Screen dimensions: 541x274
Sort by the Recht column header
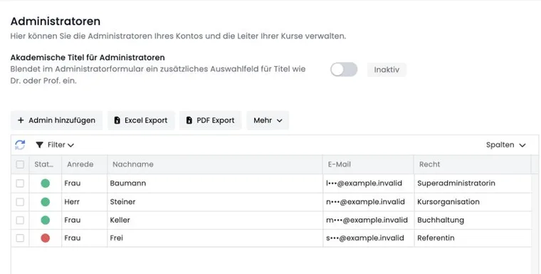(473, 164)
